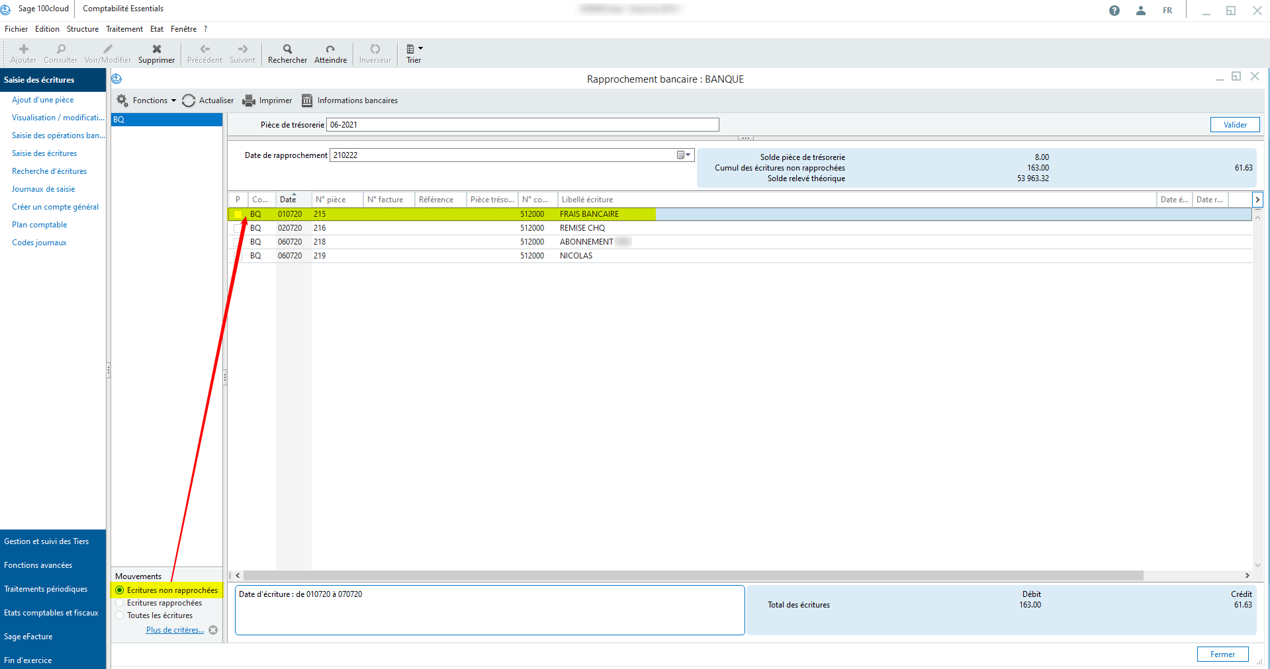Open Date de rapprochement calendar dropdown

pyautogui.click(x=684, y=155)
